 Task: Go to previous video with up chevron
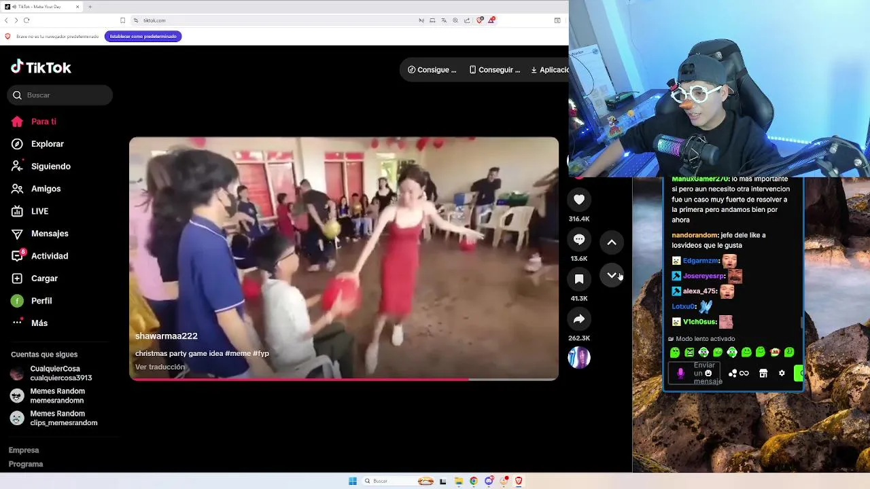point(612,242)
